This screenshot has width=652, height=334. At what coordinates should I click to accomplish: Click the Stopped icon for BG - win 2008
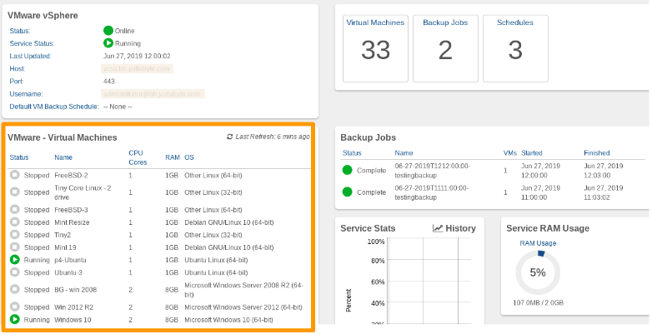(15, 289)
